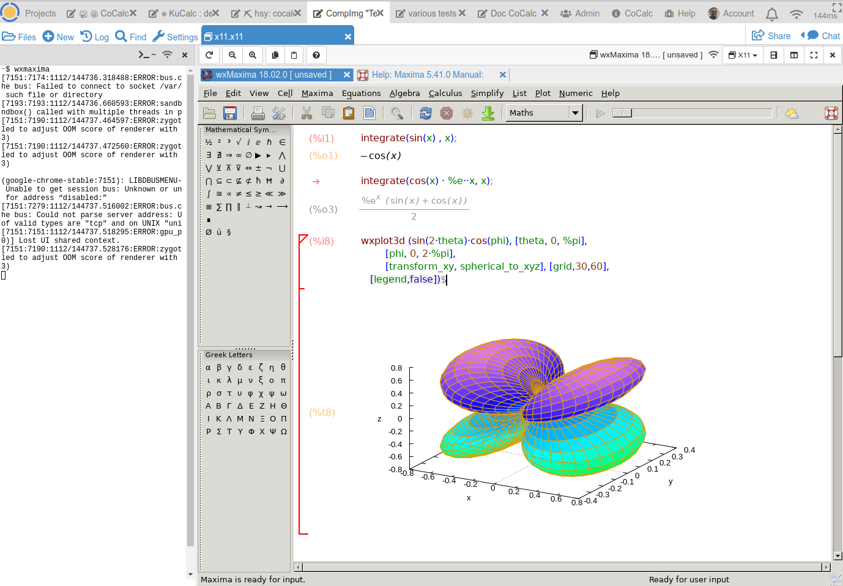This screenshot has width=843, height=586.
Task: Open the Plot menu in wxMaxima
Action: [x=543, y=93]
